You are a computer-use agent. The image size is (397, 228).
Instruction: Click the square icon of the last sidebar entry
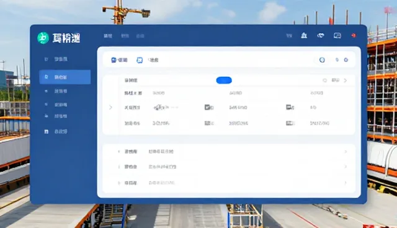tap(47, 132)
